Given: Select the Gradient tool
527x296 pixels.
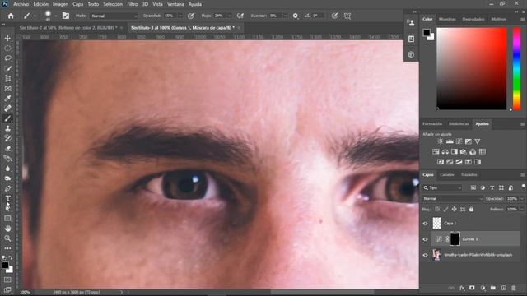Looking at the screenshot, I should pyautogui.click(x=7, y=159).
